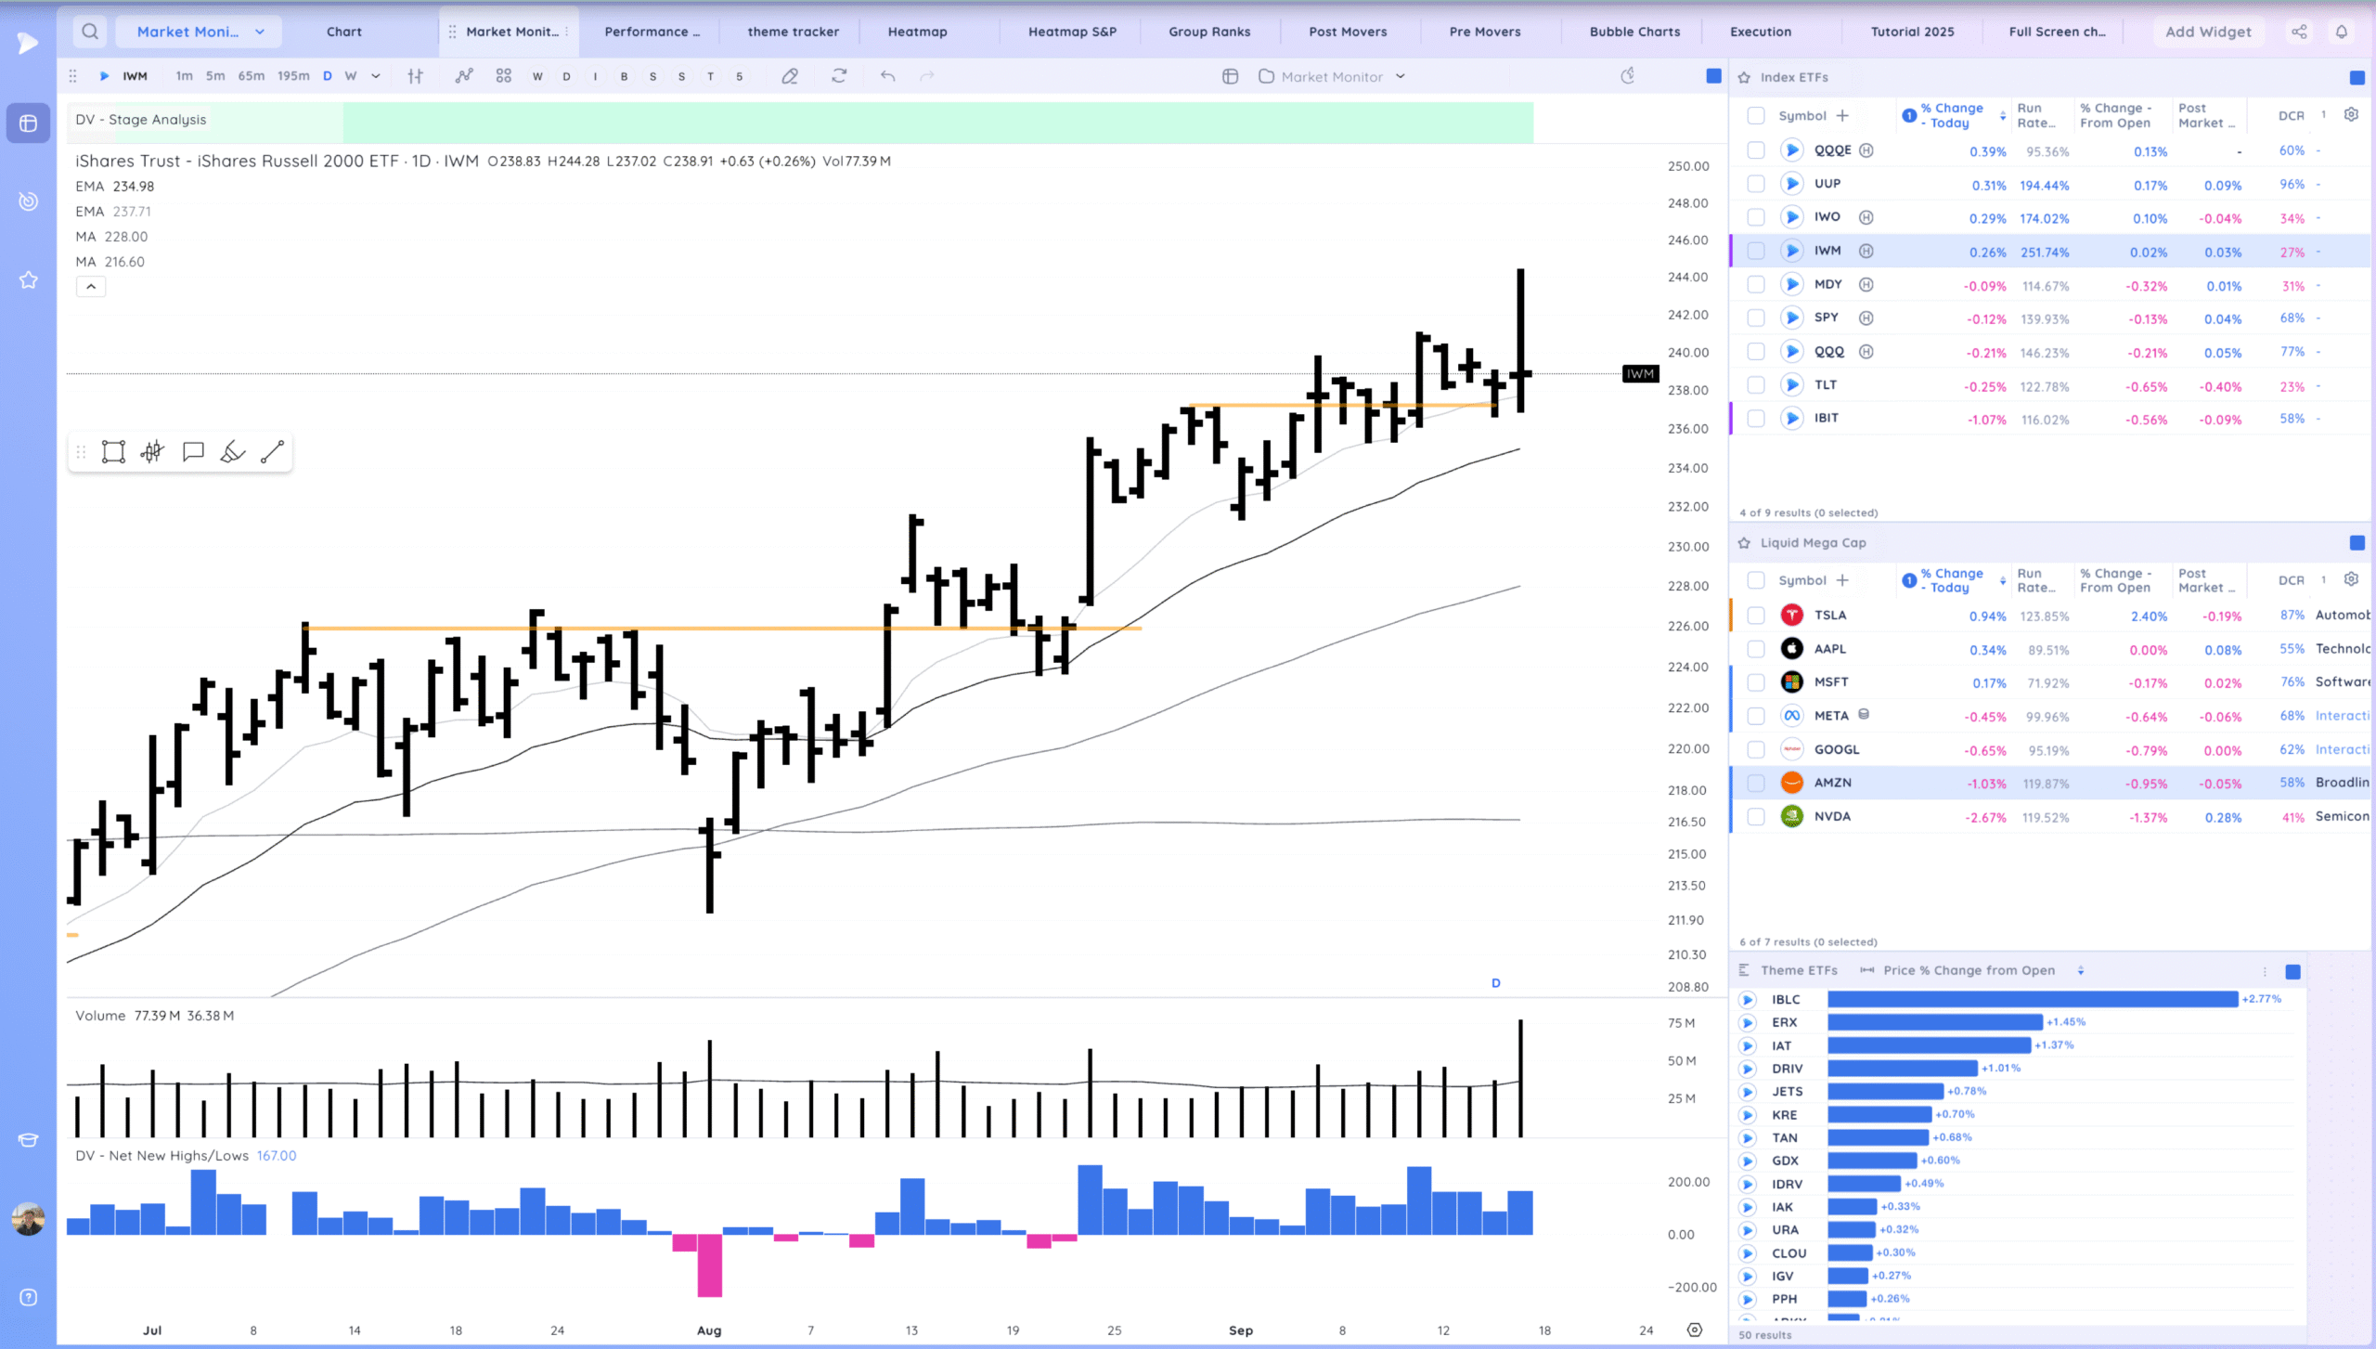Open the favorites star in left sidebar
The image size is (2376, 1349).
pyautogui.click(x=28, y=279)
